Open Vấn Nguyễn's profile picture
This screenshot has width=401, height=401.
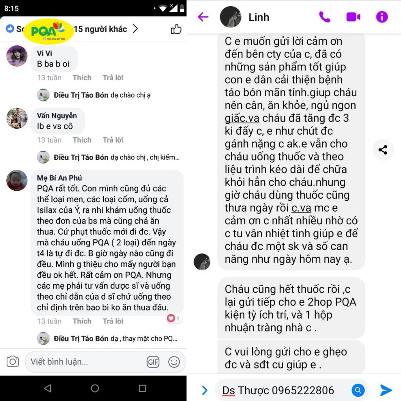click(x=17, y=118)
